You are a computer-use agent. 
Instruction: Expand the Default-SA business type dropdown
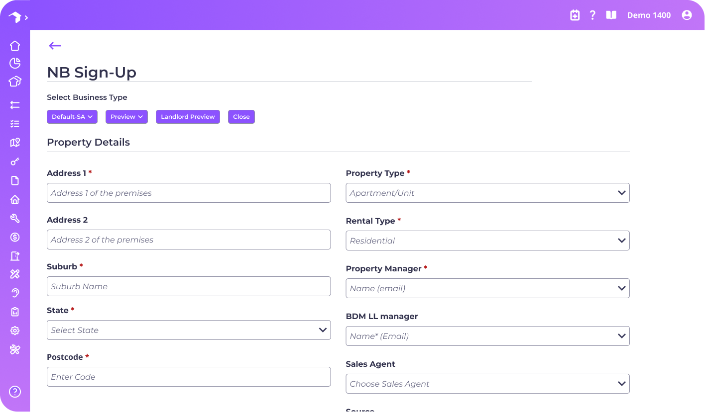(72, 117)
